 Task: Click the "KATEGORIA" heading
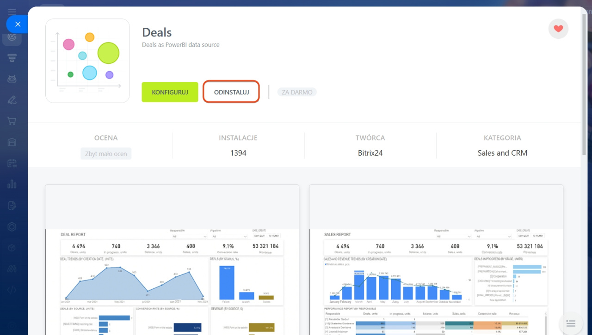[502, 138]
